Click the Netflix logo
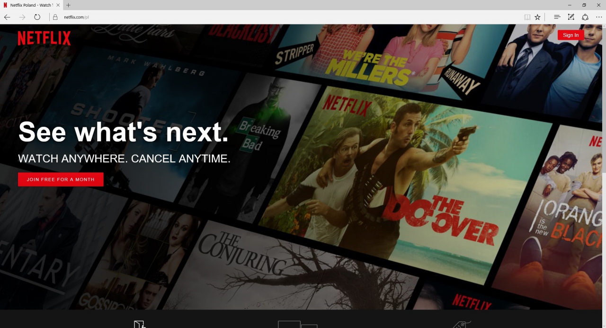The width and height of the screenshot is (606, 328). coord(44,38)
